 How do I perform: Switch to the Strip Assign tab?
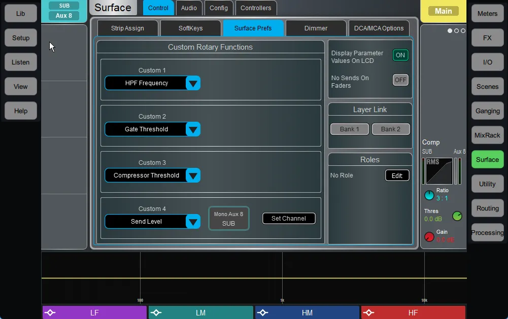point(128,28)
